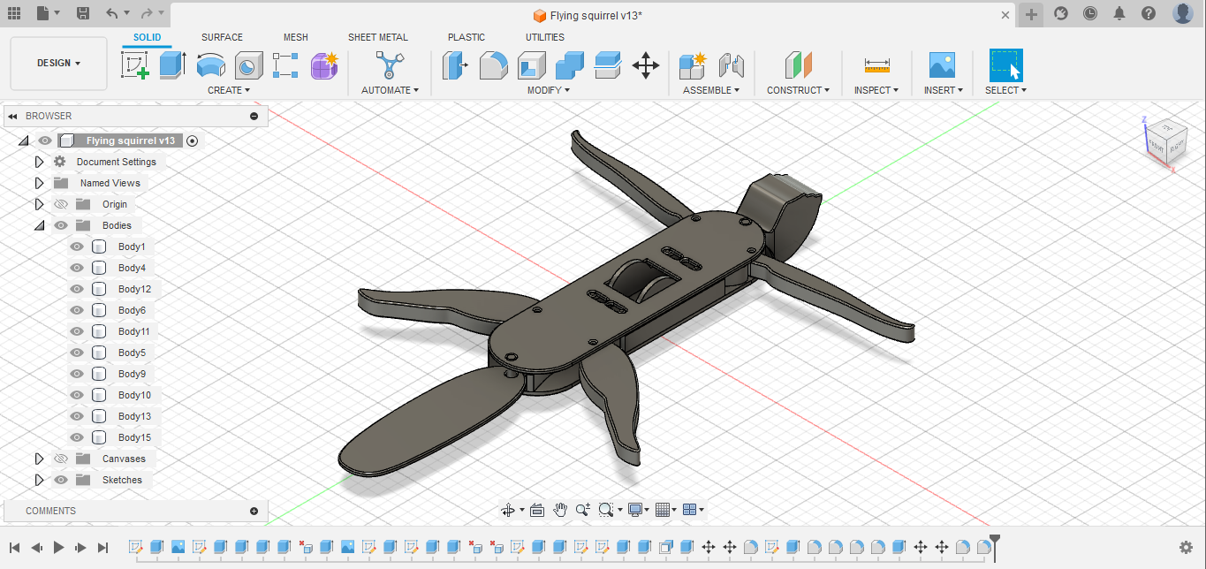
Task: Click the ViewCube in the viewport
Action: pos(1165,140)
